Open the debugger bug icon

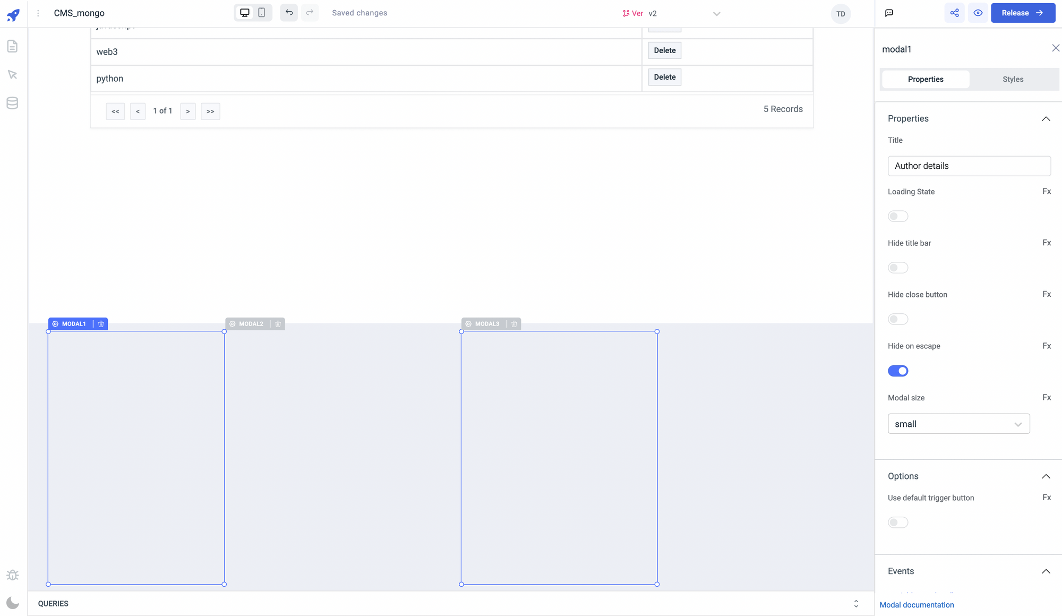click(x=12, y=575)
